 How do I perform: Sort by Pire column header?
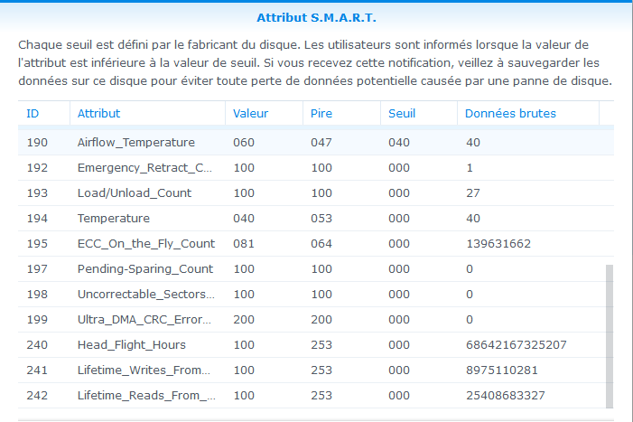(x=341, y=114)
